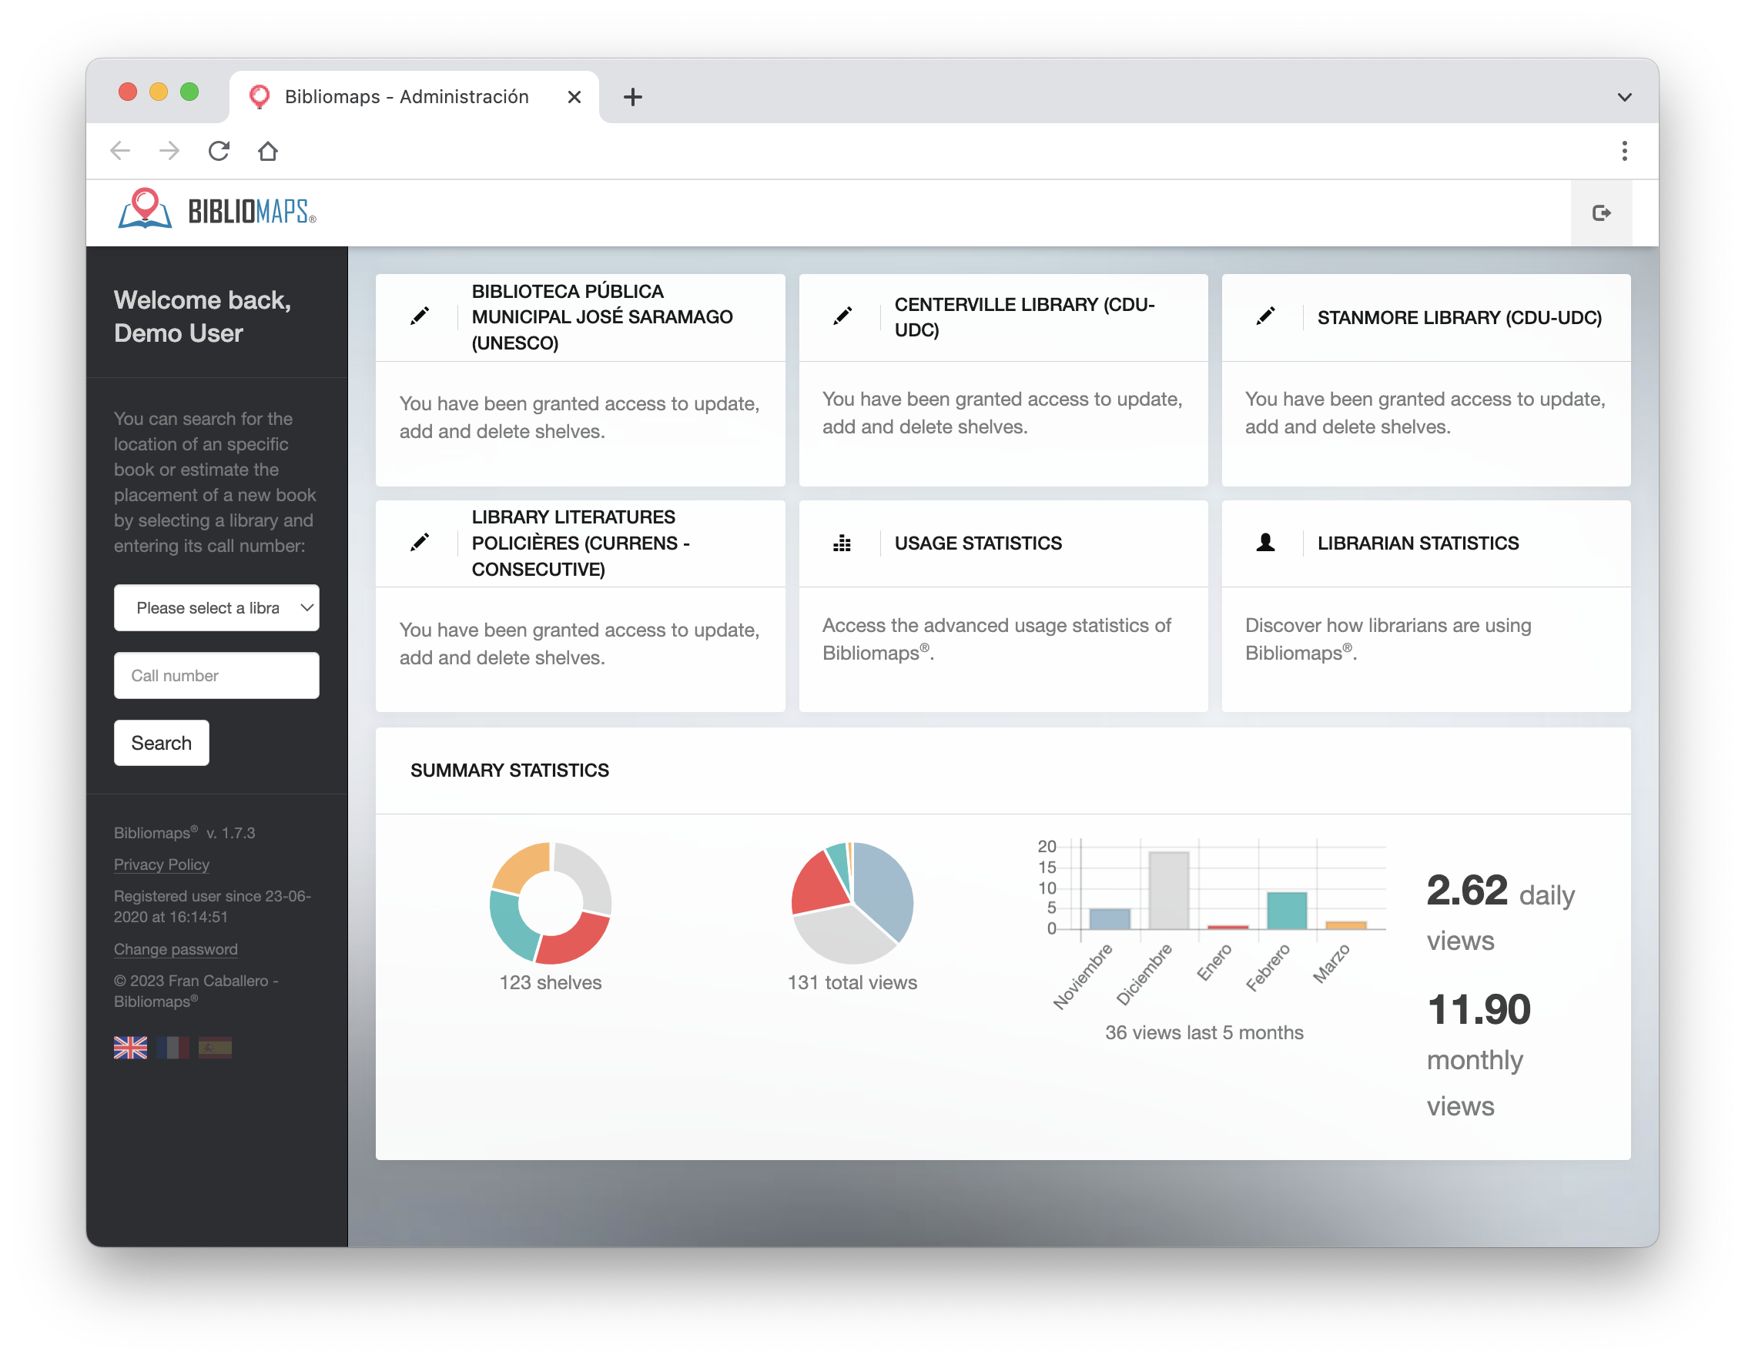
Task: Click the Librarian Statistics person icon
Action: pyautogui.click(x=1264, y=543)
